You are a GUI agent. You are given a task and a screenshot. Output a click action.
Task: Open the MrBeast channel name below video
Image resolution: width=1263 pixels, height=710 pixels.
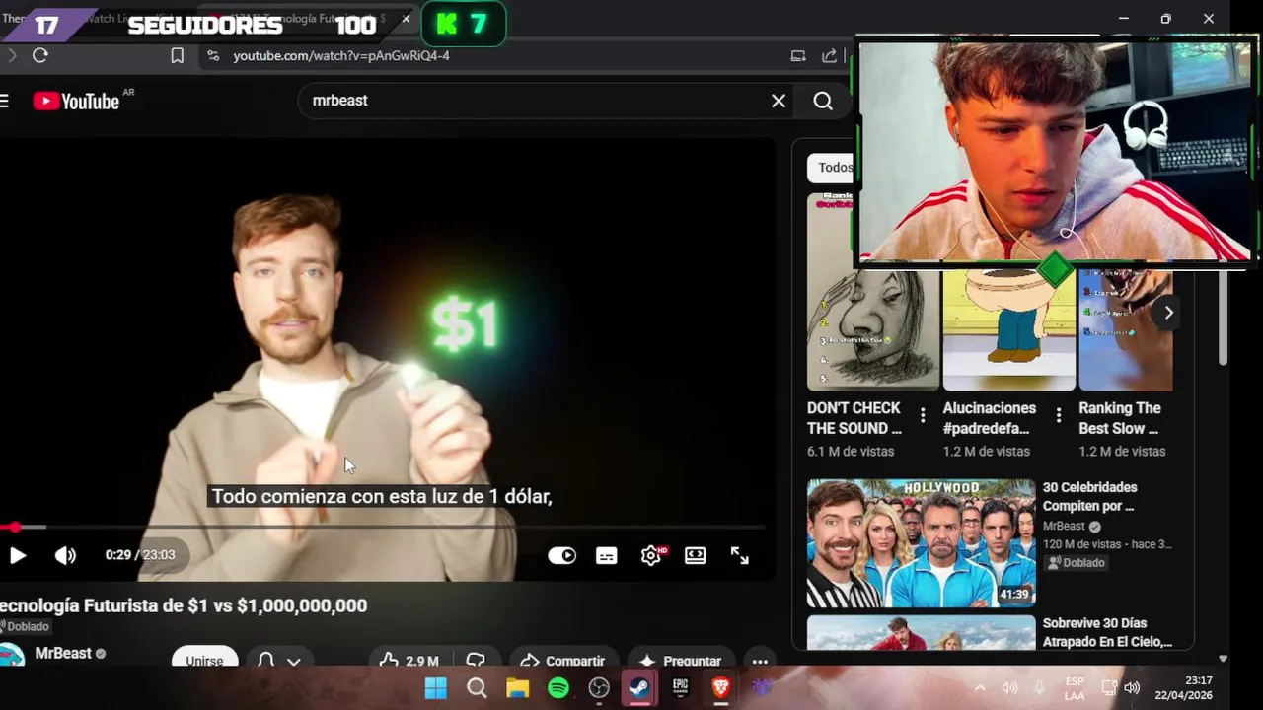(63, 653)
